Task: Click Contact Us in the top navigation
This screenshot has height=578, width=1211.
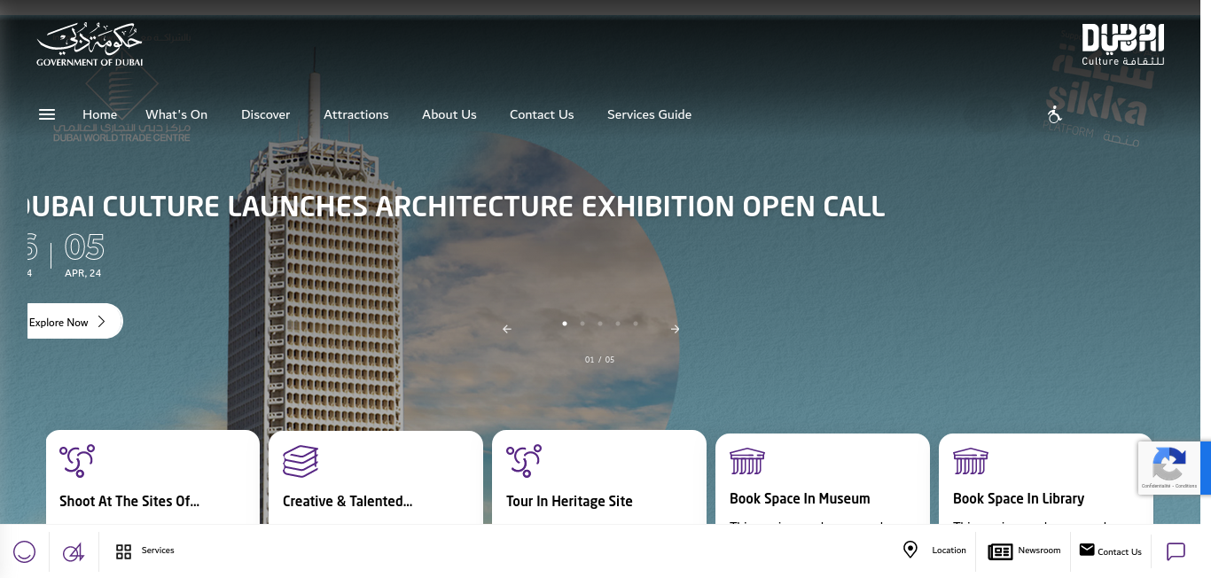Action: coord(542,114)
